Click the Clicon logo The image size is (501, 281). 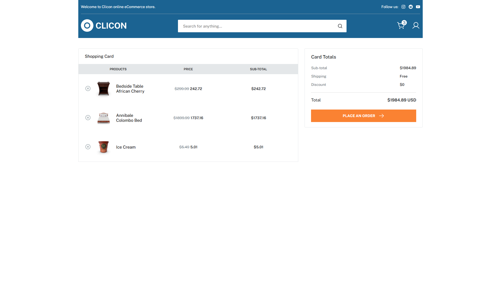click(104, 25)
